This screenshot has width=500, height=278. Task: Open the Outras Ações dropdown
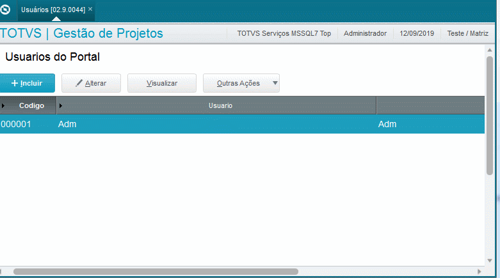click(x=241, y=83)
